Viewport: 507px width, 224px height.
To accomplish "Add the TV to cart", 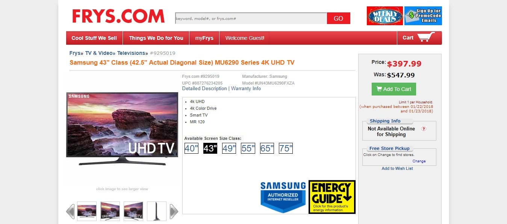I will [394, 89].
